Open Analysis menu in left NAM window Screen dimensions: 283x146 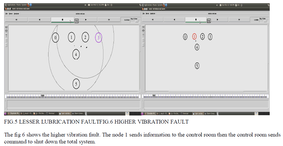[x=16, y=13]
